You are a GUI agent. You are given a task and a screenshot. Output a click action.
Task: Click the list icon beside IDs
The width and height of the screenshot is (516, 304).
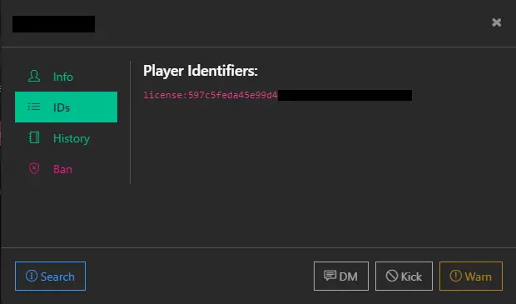coord(34,107)
